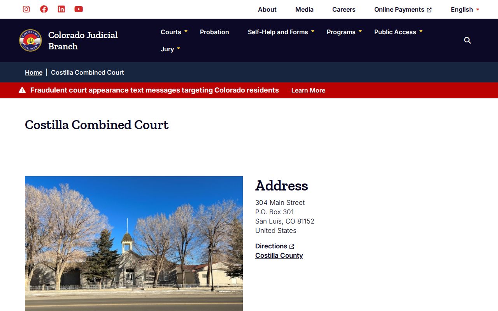The height and width of the screenshot is (311, 498).
Task: Click the fraudulent text messages alert headline
Action: [x=154, y=90]
